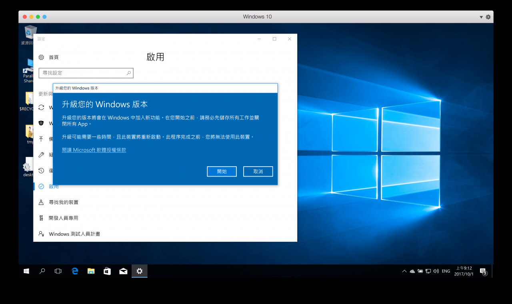The image size is (512, 304).
Task: Select the Windows Defender shield icon
Action: (x=41, y=123)
